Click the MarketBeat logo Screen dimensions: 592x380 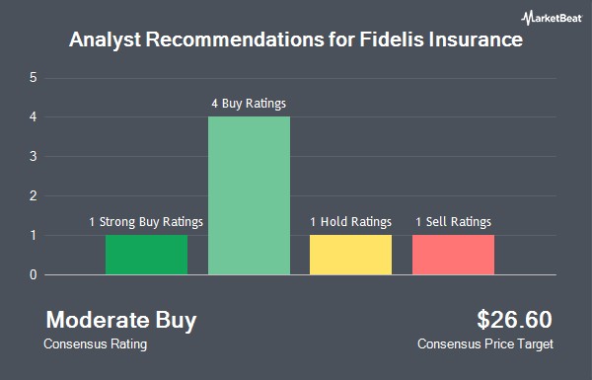click(552, 18)
